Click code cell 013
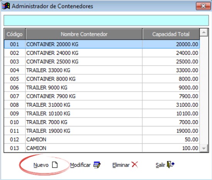The width and height of the screenshot is (212, 180). [15, 148]
